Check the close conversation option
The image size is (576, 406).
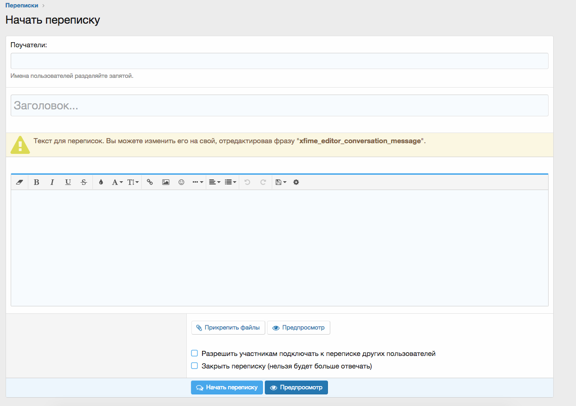coord(195,366)
